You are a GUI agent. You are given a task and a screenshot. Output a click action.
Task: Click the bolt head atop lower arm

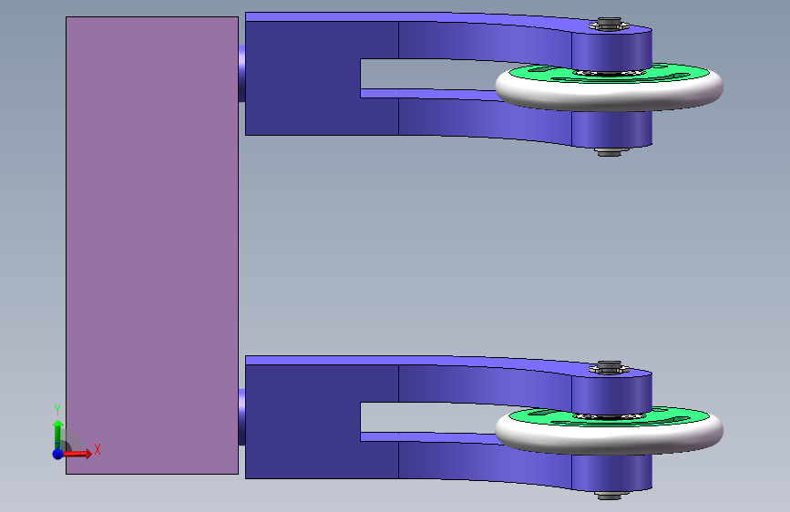609,367
